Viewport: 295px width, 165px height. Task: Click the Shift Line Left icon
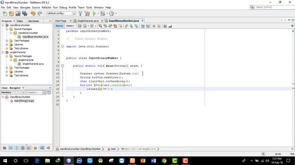[143, 26]
